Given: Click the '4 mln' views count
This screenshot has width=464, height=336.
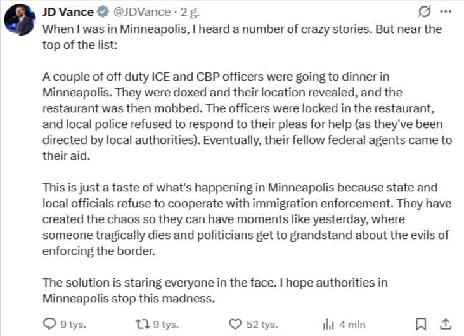Looking at the screenshot, I should pyautogui.click(x=352, y=324).
